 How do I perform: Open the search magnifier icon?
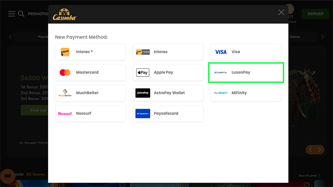point(21,14)
